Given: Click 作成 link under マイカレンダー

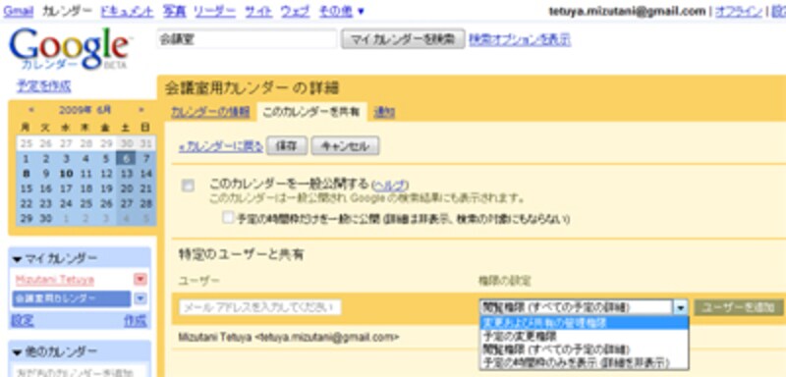Looking at the screenshot, I should tap(136, 320).
